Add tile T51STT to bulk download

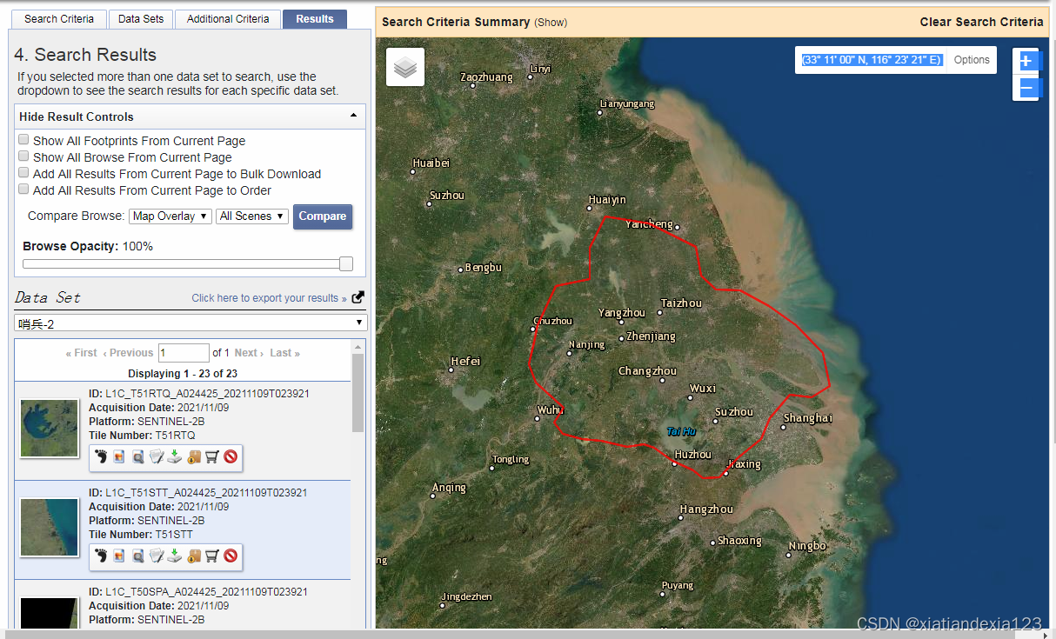coord(193,556)
